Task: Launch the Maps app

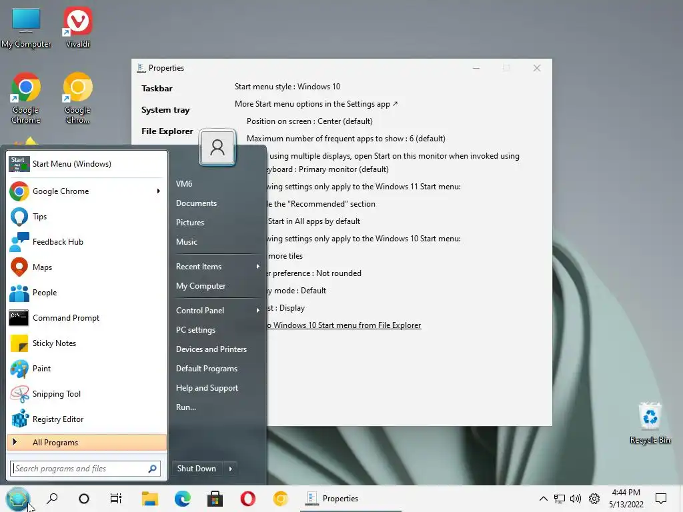Action: pyautogui.click(x=86, y=267)
